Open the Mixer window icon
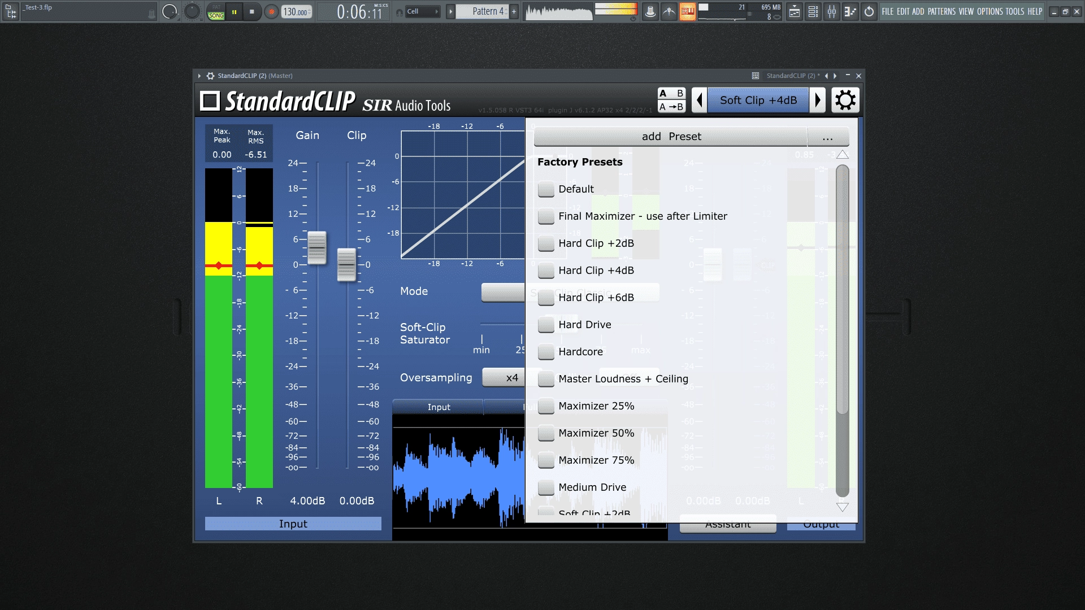 click(x=832, y=11)
